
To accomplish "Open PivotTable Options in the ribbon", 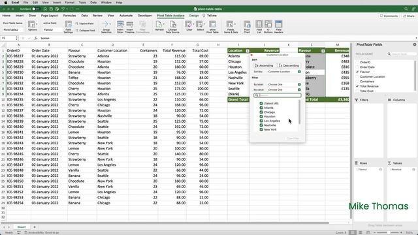I will pos(32,26).
